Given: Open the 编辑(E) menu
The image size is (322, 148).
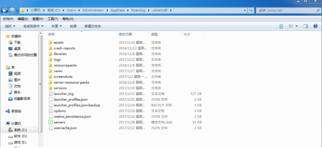Looking at the screenshot, I should (23, 19).
